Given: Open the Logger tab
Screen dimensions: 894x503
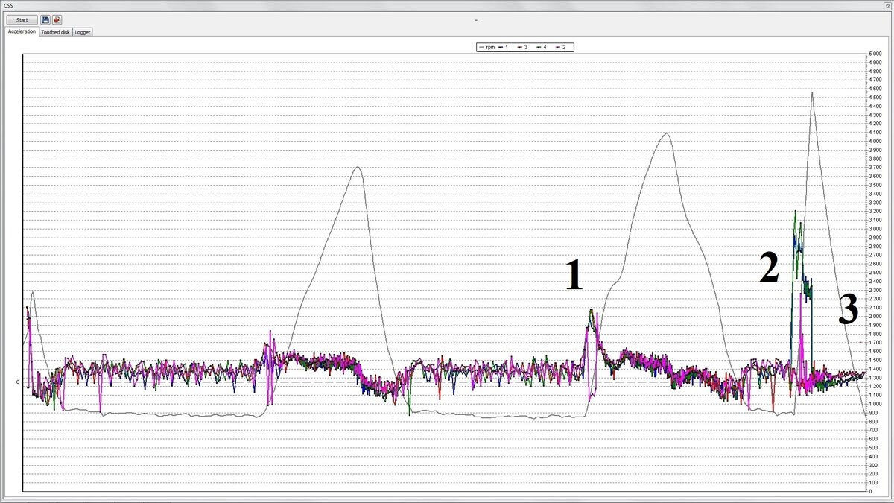Looking at the screenshot, I should pos(83,32).
